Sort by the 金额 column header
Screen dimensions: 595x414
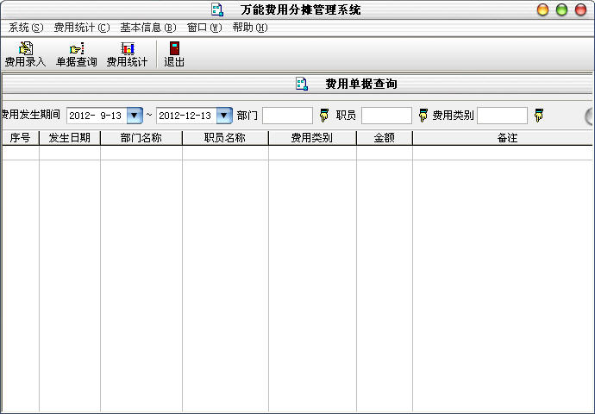(x=384, y=138)
